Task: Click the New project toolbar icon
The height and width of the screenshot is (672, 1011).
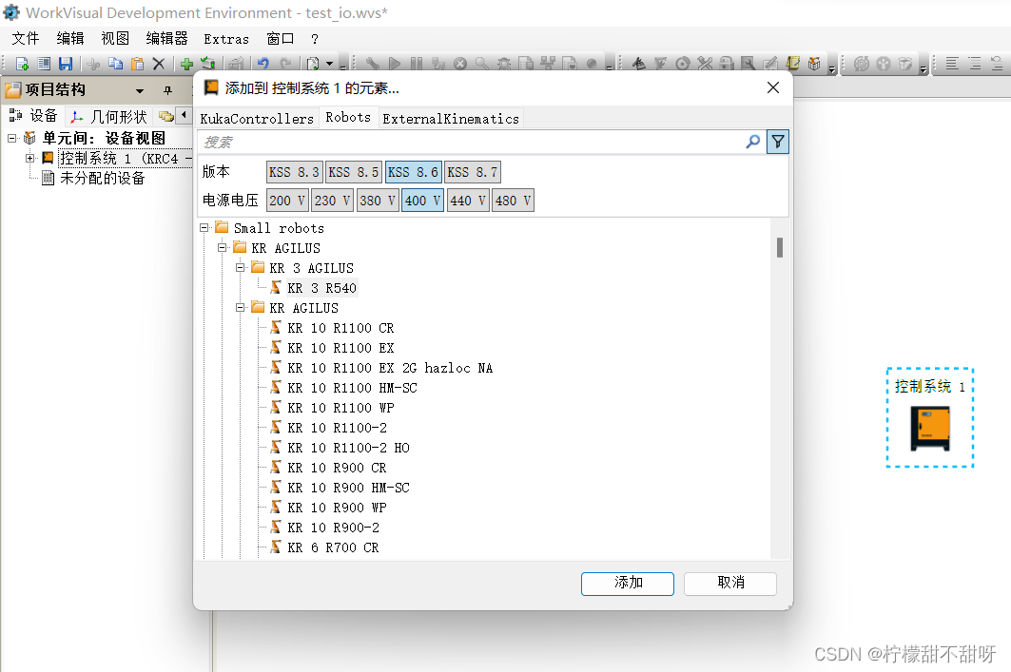Action: [x=22, y=64]
